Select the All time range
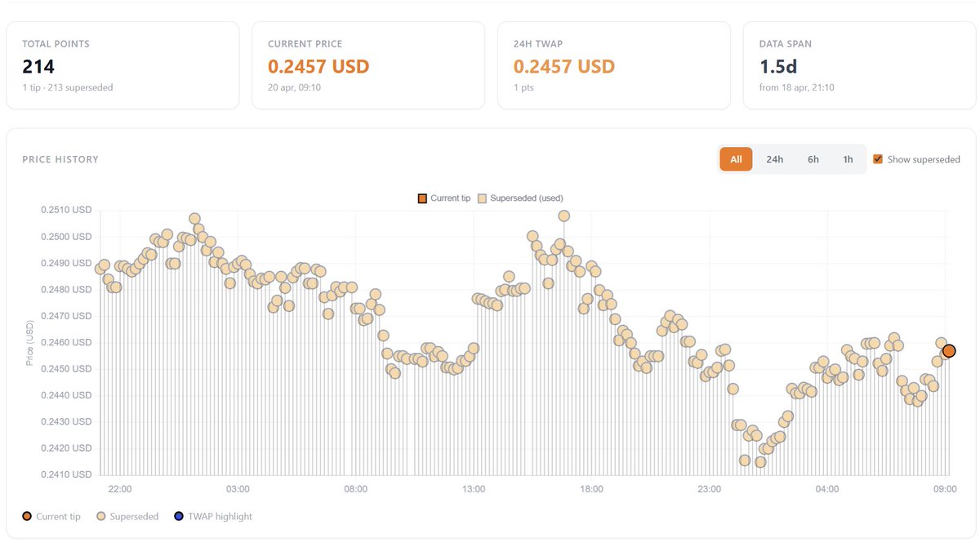Image resolution: width=980 pixels, height=543 pixels. coord(736,159)
